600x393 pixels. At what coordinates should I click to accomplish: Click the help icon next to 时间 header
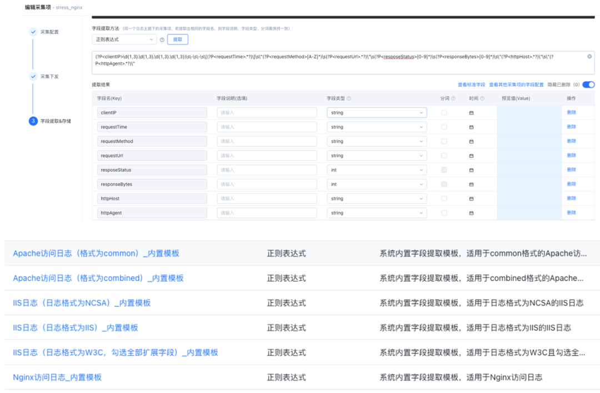[482, 98]
